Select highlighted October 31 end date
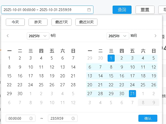 point(132,94)
